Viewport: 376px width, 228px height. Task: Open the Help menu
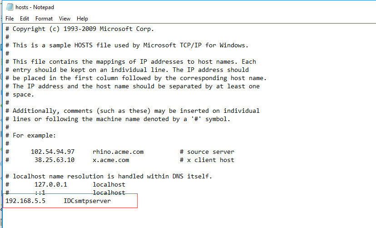82,19
